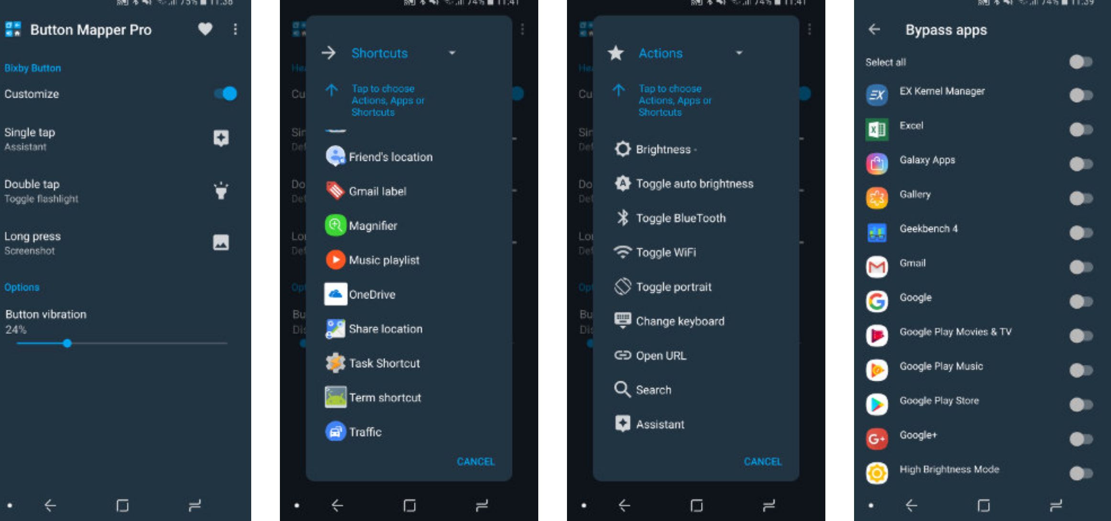The image size is (1111, 521).
Task: Click Cancel on the Actions dialog
Action: click(x=764, y=462)
